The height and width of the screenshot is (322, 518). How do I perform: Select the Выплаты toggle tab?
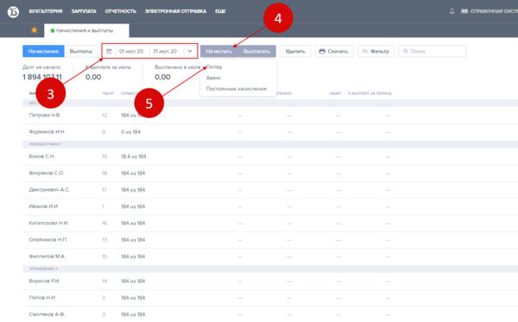[81, 51]
